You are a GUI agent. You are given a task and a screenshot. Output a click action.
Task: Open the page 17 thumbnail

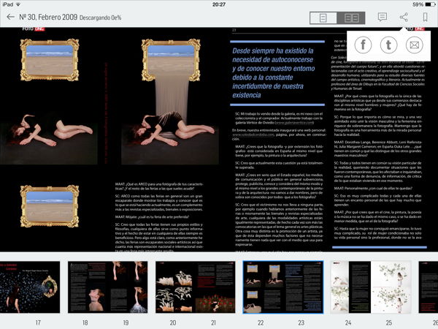pyautogui.click(x=30, y=287)
